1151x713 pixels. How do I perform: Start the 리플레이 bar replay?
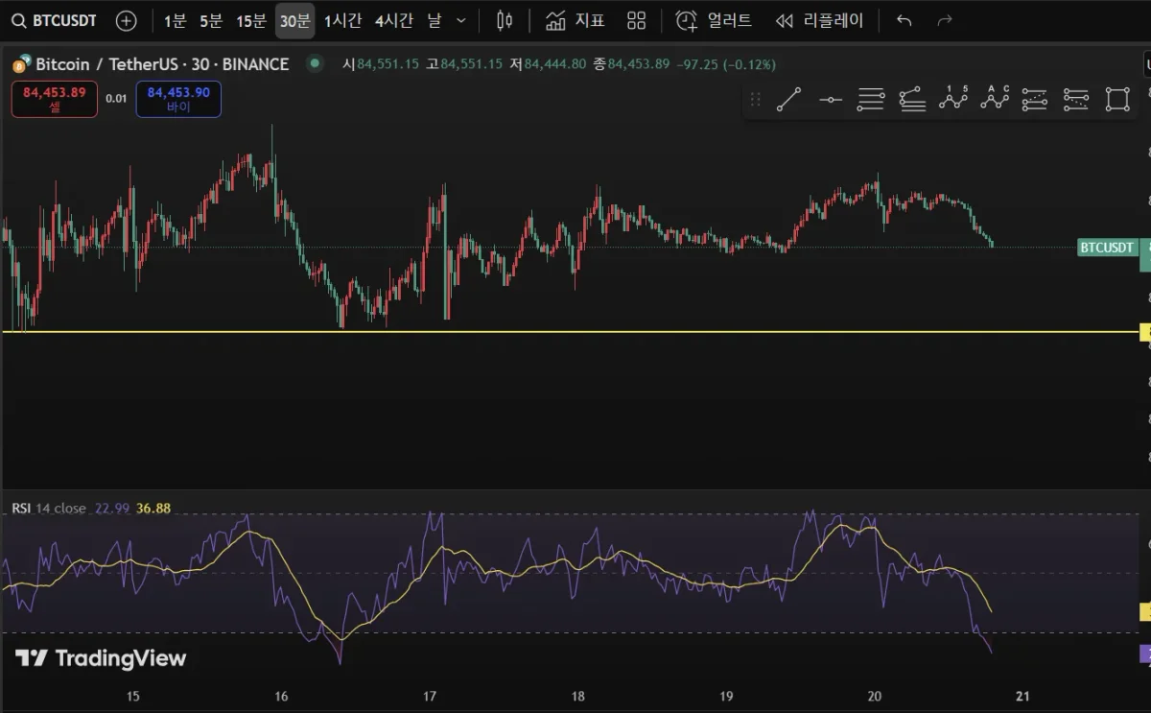[820, 21]
